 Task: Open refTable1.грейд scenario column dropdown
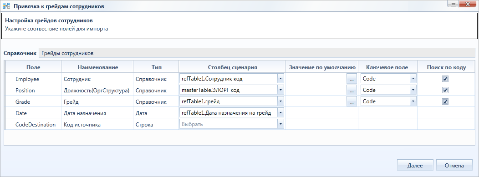[281, 101]
